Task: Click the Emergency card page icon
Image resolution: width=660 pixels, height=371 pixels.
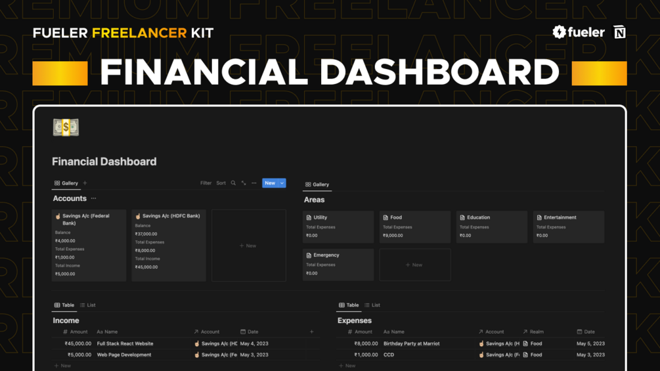Action: (309, 255)
